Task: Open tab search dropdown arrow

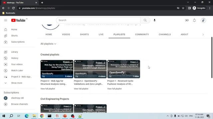Action: (188, 2)
